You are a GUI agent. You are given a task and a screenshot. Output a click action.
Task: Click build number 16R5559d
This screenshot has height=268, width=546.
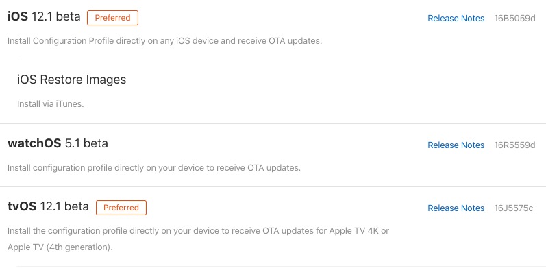[514, 145]
